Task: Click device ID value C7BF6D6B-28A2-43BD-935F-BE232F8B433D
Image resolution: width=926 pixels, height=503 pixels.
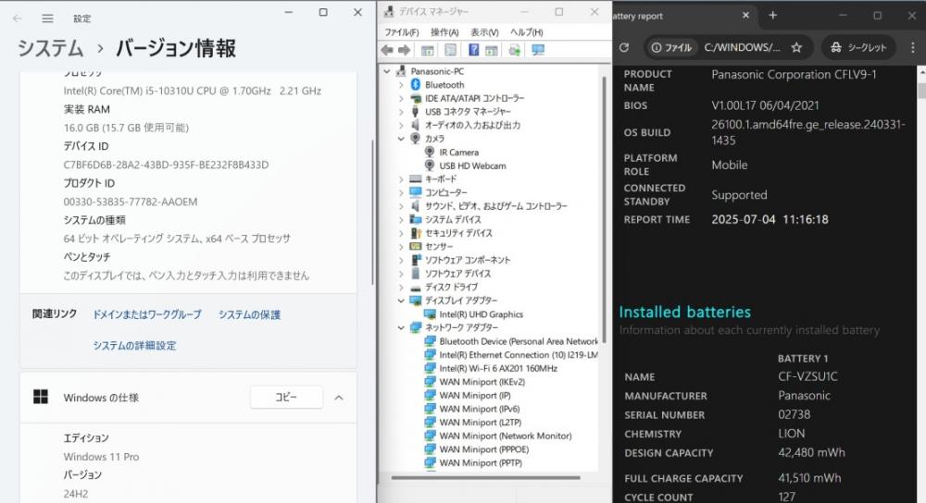Action: [166, 165]
